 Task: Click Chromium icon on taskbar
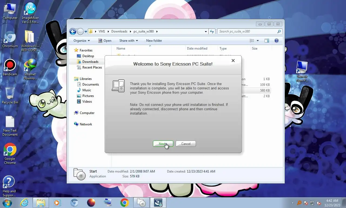click(74, 203)
